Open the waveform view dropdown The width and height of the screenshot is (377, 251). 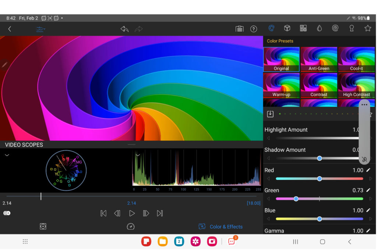tap(40, 29)
